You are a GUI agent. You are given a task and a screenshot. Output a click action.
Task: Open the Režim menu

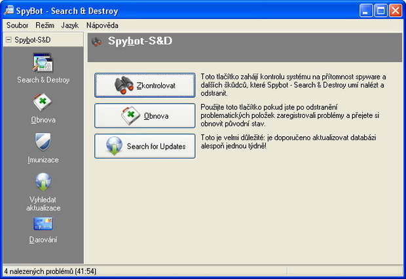tap(45, 26)
